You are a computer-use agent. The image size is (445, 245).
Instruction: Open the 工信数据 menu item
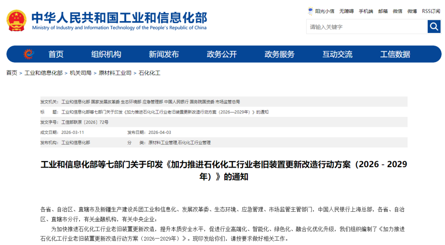coord(395,54)
